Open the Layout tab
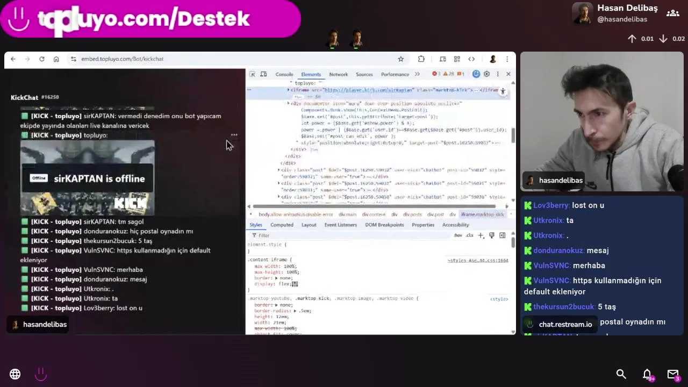 (309, 225)
